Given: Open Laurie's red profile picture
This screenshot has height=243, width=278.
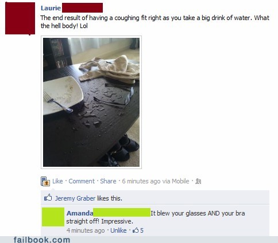Looking at the screenshot, I should click(20, 18).
